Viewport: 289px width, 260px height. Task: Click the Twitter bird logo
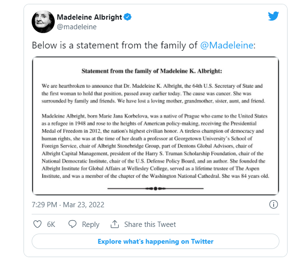[x=273, y=16]
